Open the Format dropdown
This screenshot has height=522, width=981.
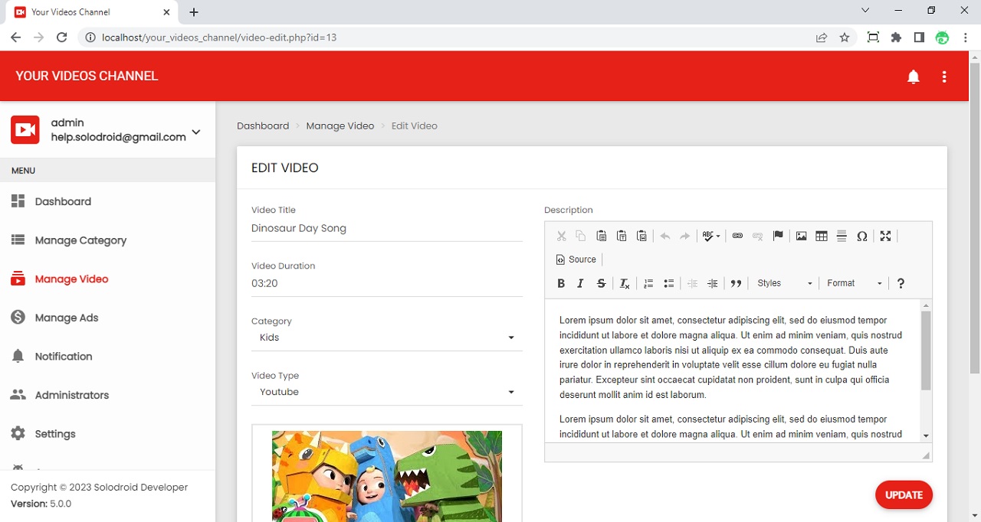(x=855, y=283)
